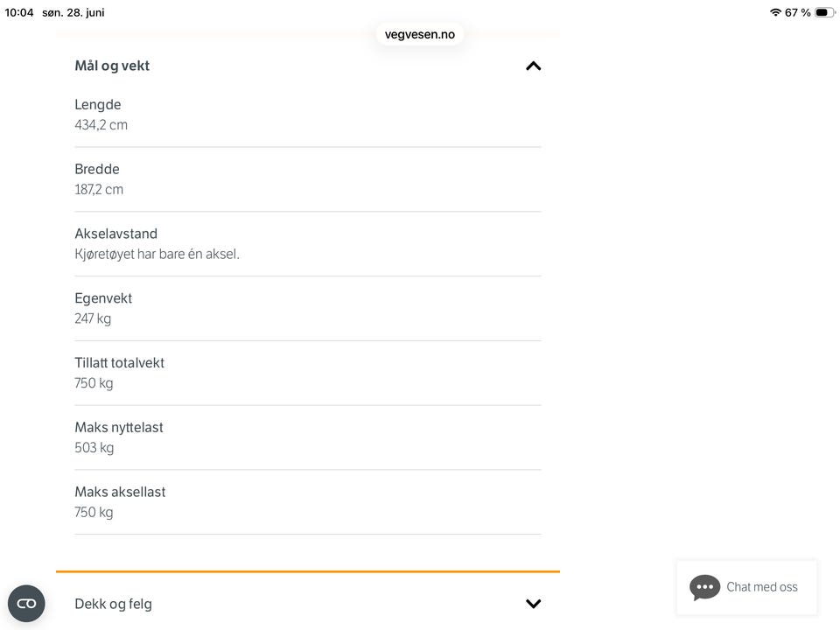Select the Lengde 434,2 cm row
This screenshot has width=840, height=630.
[x=307, y=115]
